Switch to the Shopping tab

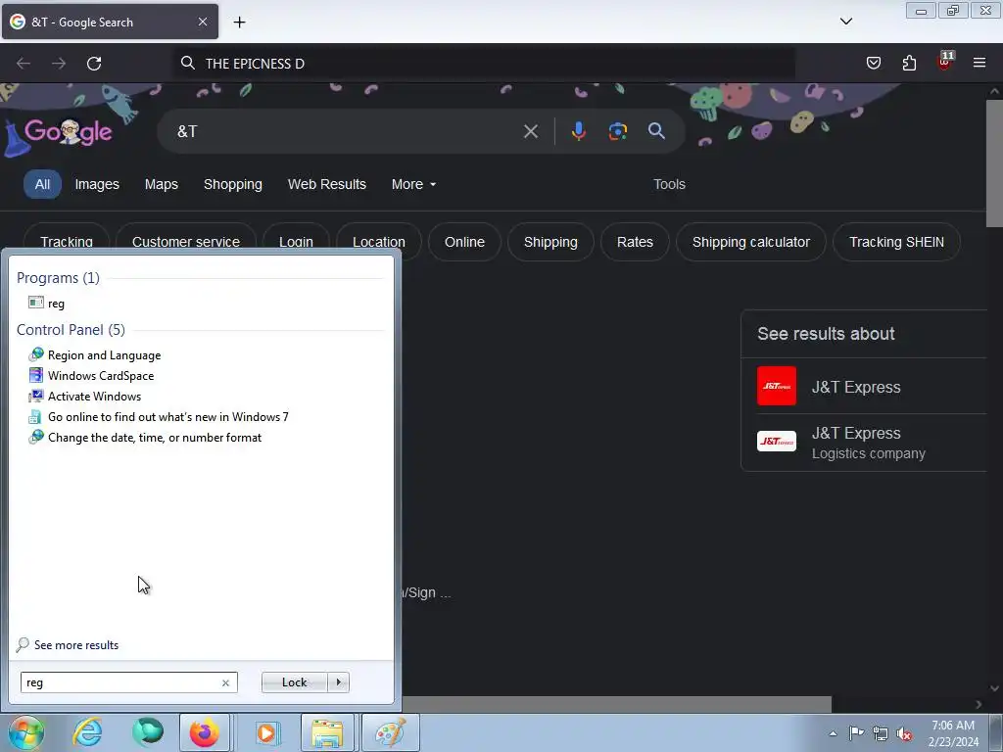[x=233, y=184]
